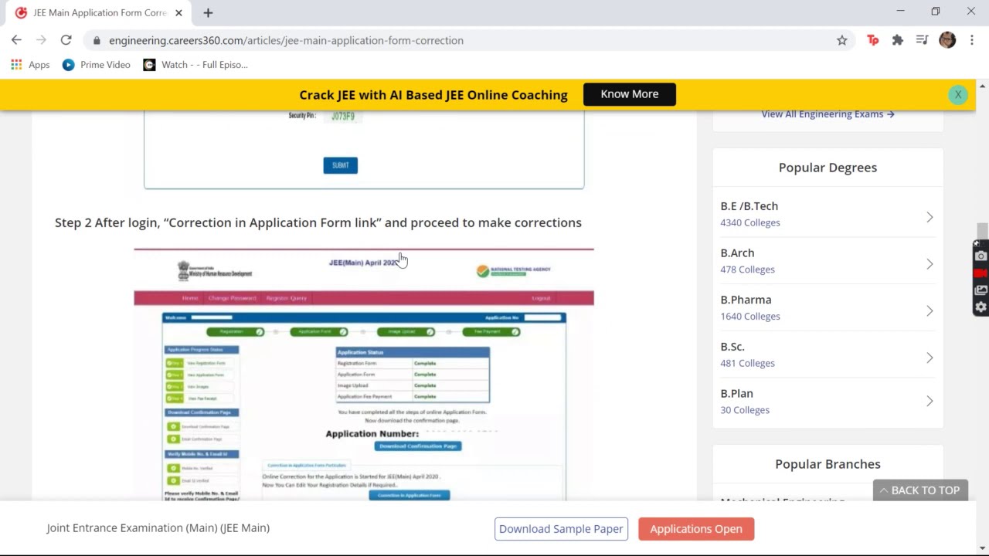Bookmark this page with the star
The image size is (989, 556).
point(842,40)
